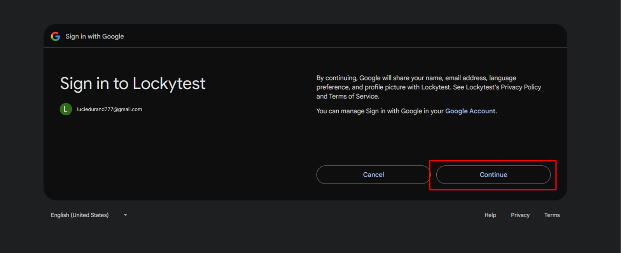Open the Terms link in footer

[x=552, y=215]
